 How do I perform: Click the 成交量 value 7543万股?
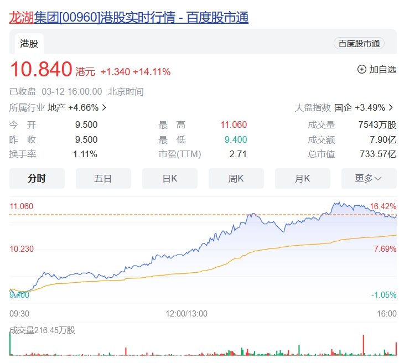tap(377, 125)
